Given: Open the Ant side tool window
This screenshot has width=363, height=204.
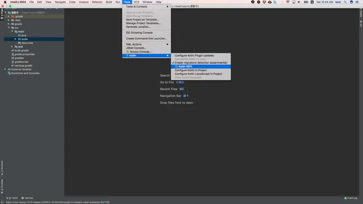Looking at the screenshot, I should click(x=361, y=24).
